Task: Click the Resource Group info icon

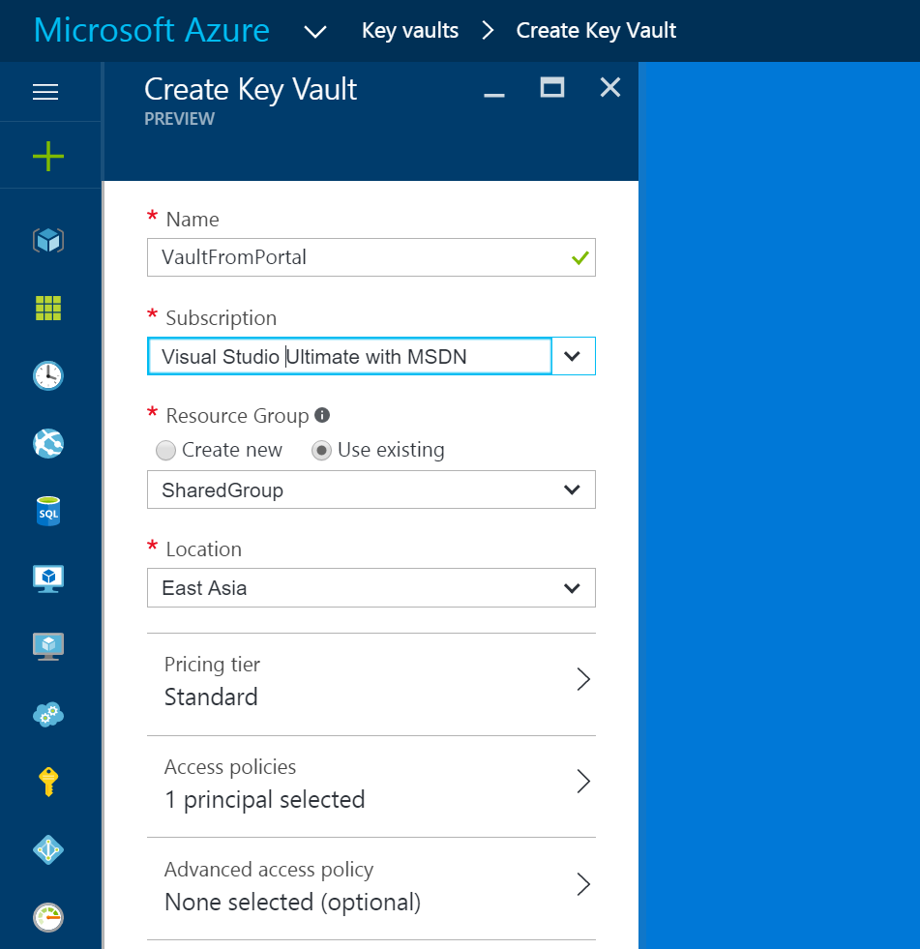Action: [322, 415]
